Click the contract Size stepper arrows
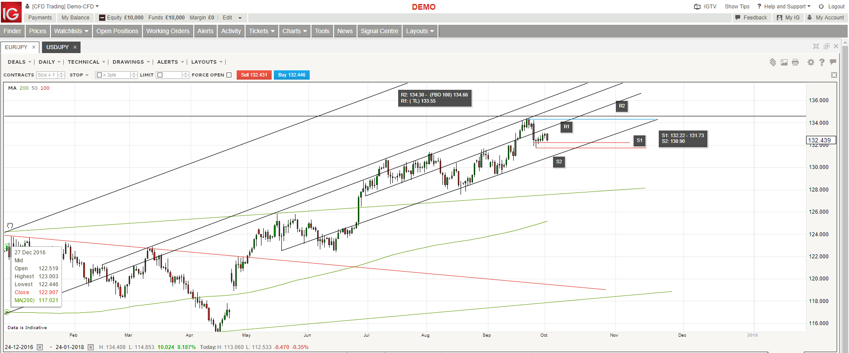This screenshot has width=849, height=353. tap(61, 75)
